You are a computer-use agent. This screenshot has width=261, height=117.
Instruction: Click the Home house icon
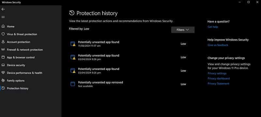[x=3, y=26]
